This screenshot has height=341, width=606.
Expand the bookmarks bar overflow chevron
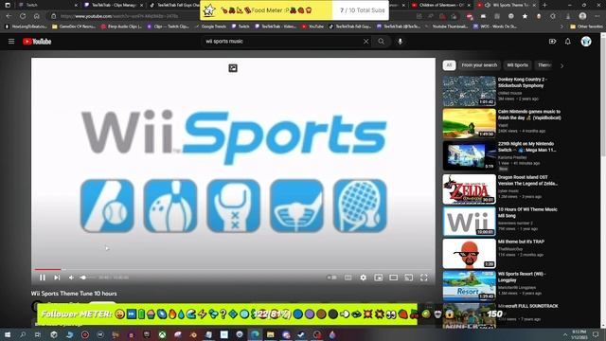click(x=561, y=27)
